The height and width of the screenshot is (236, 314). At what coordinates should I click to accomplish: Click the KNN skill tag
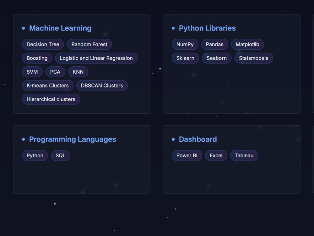(78, 72)
